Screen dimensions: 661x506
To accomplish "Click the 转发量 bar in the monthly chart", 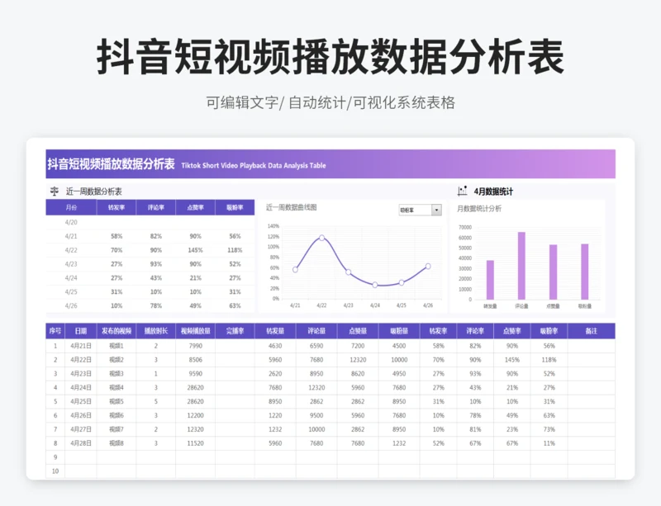I will 490,280.
